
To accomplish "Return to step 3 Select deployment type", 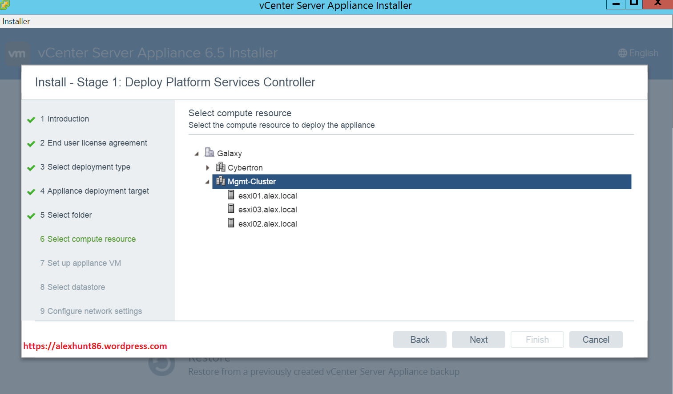I will click(89, 167).
